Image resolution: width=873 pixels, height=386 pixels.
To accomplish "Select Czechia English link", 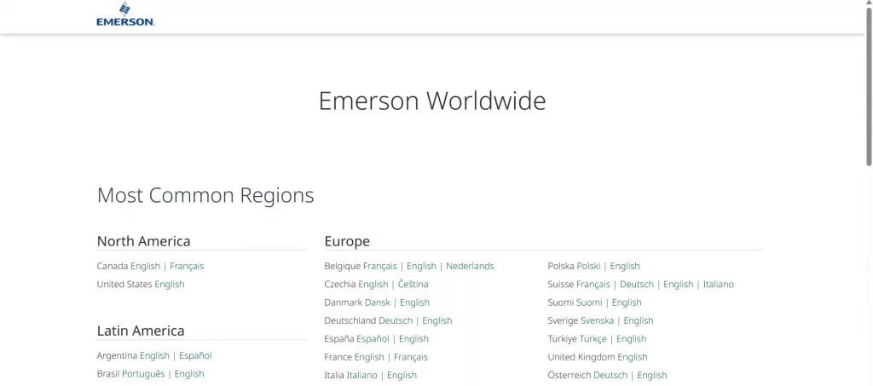I will (373, 285).
